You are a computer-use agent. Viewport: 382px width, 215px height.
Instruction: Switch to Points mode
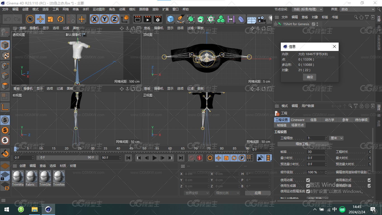[5, 66]
